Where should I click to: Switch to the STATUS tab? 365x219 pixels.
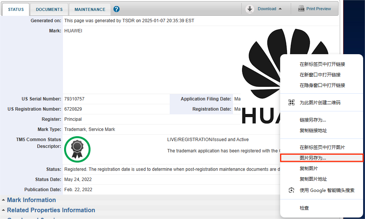(x=16, y=9)
